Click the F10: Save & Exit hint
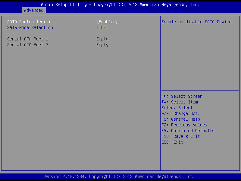This screenshot has height=181, width=241. coord(181,136)
